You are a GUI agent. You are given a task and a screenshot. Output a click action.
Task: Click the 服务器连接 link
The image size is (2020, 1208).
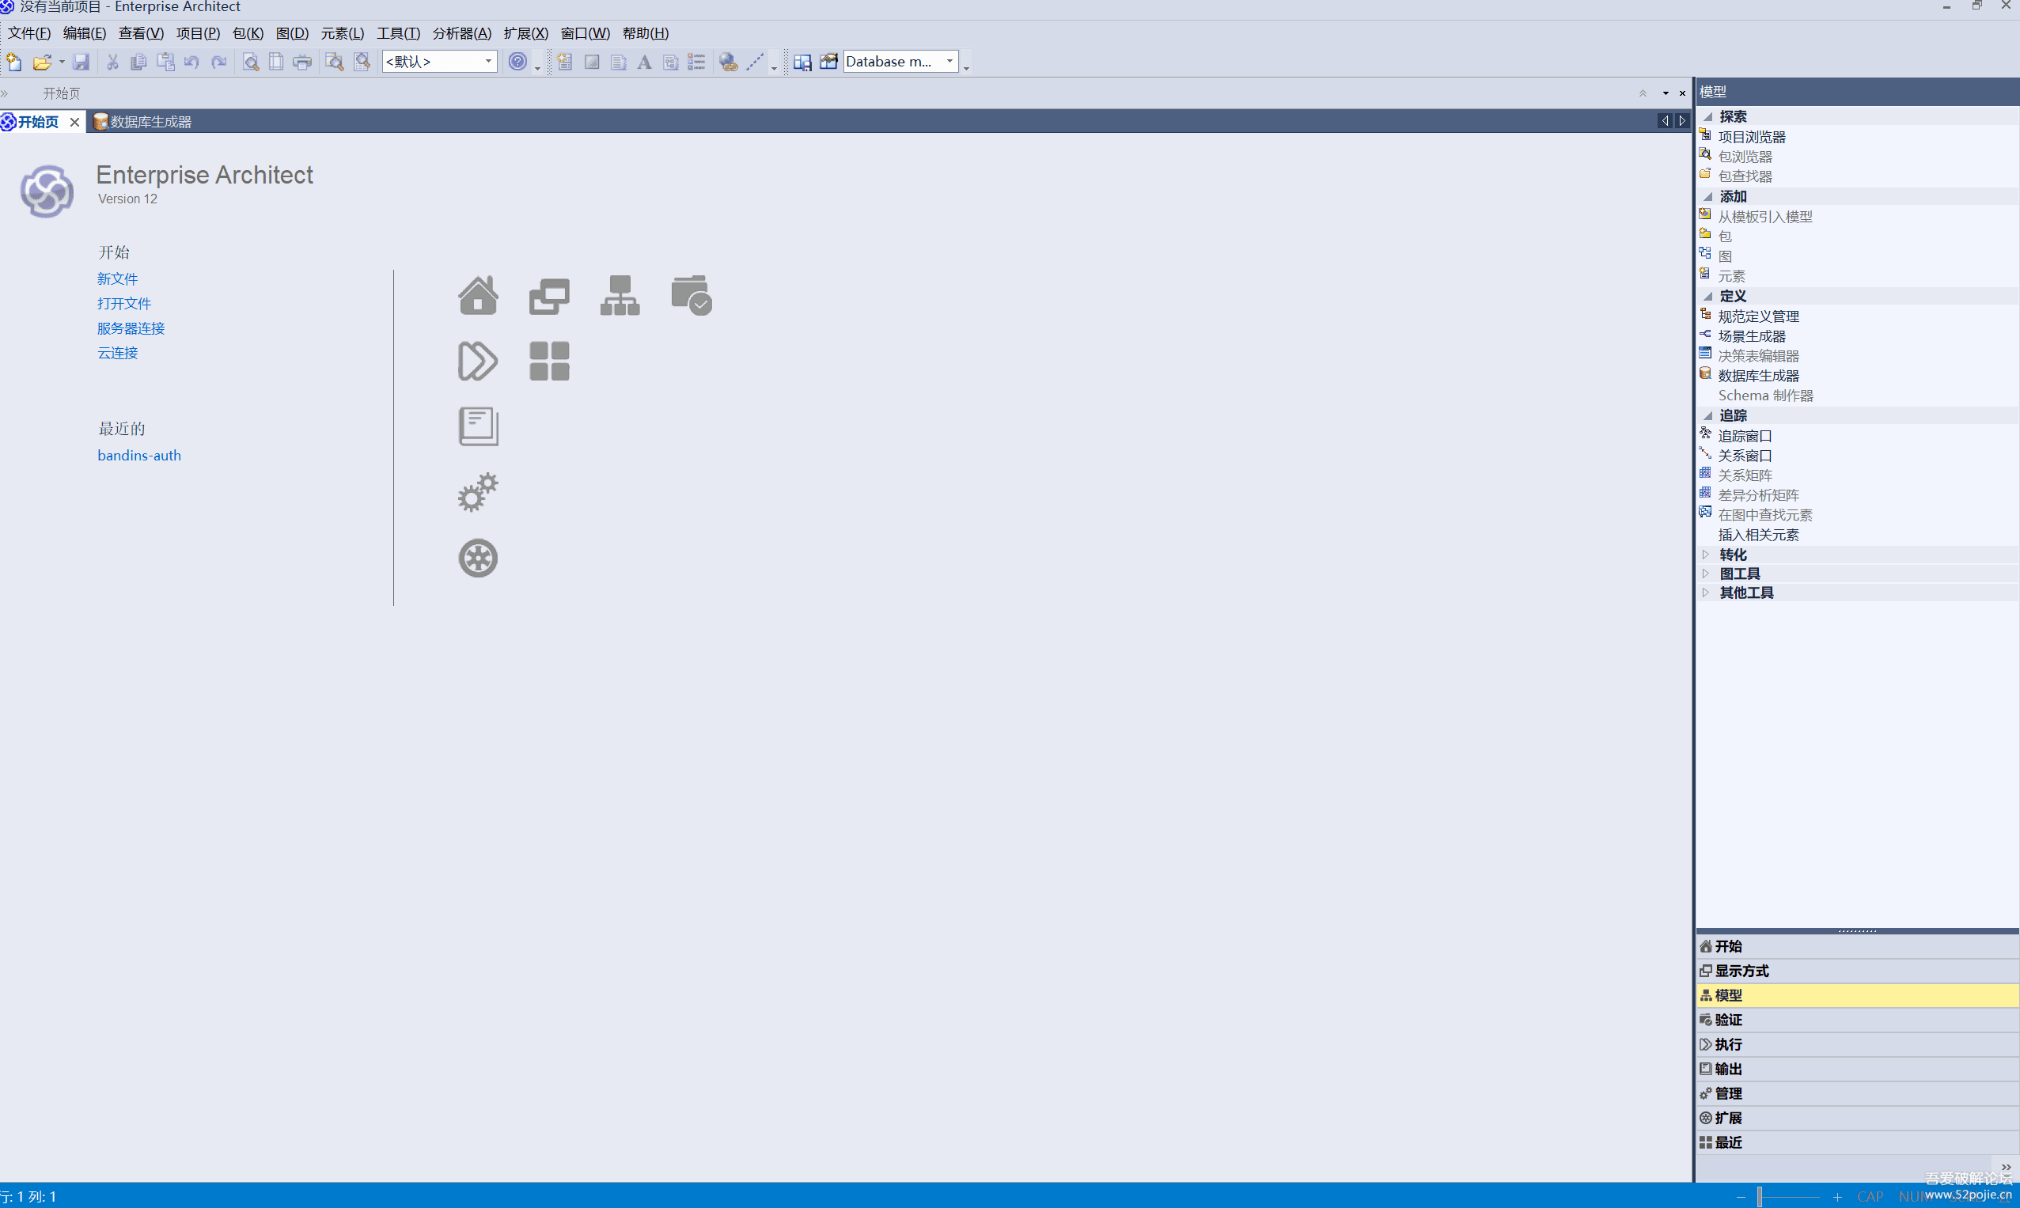(131, 328)
